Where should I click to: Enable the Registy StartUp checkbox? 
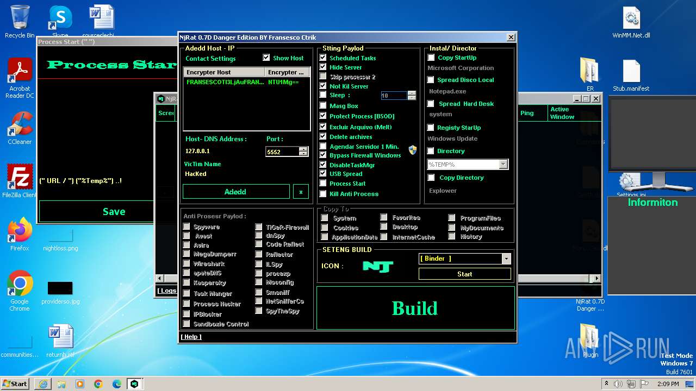click(x=431, y=128)
